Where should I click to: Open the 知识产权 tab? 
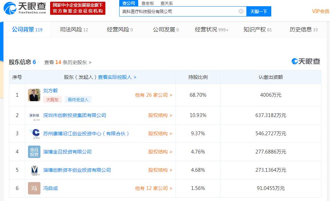257,30
